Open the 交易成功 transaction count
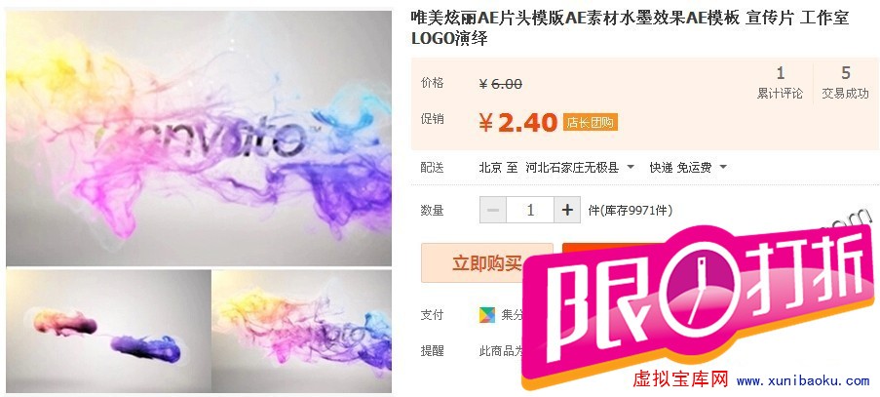 [845, 83]
